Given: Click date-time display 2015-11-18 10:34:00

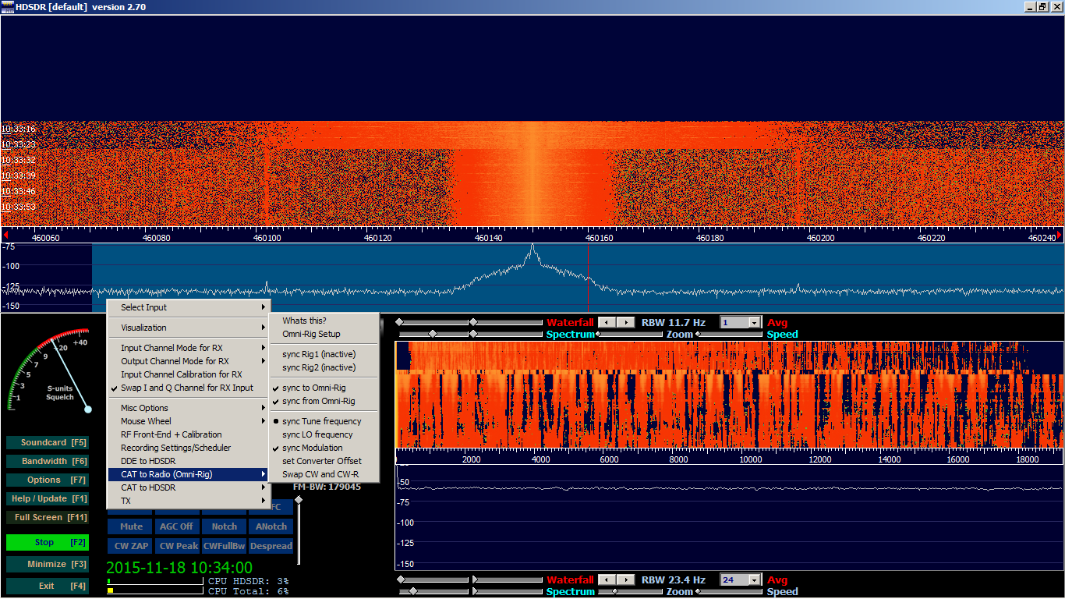Looking at the screenshot, I should pyautogui.click(x=179, y=568).
